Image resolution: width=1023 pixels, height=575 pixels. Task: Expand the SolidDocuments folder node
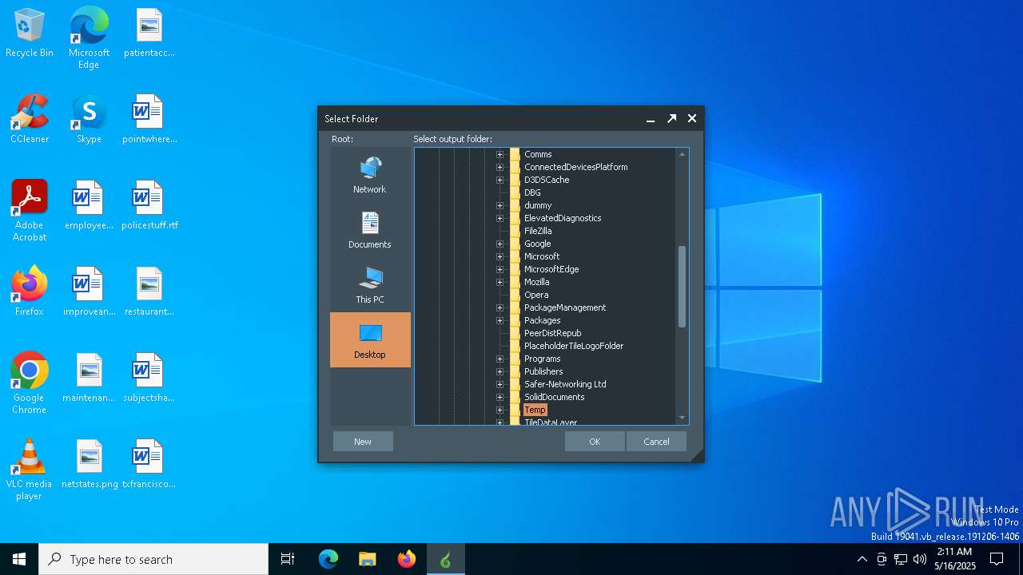point(500,397)
